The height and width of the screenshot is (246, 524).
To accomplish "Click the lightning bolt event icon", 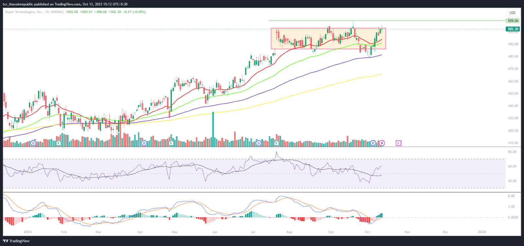I will (x=382, y=143).
